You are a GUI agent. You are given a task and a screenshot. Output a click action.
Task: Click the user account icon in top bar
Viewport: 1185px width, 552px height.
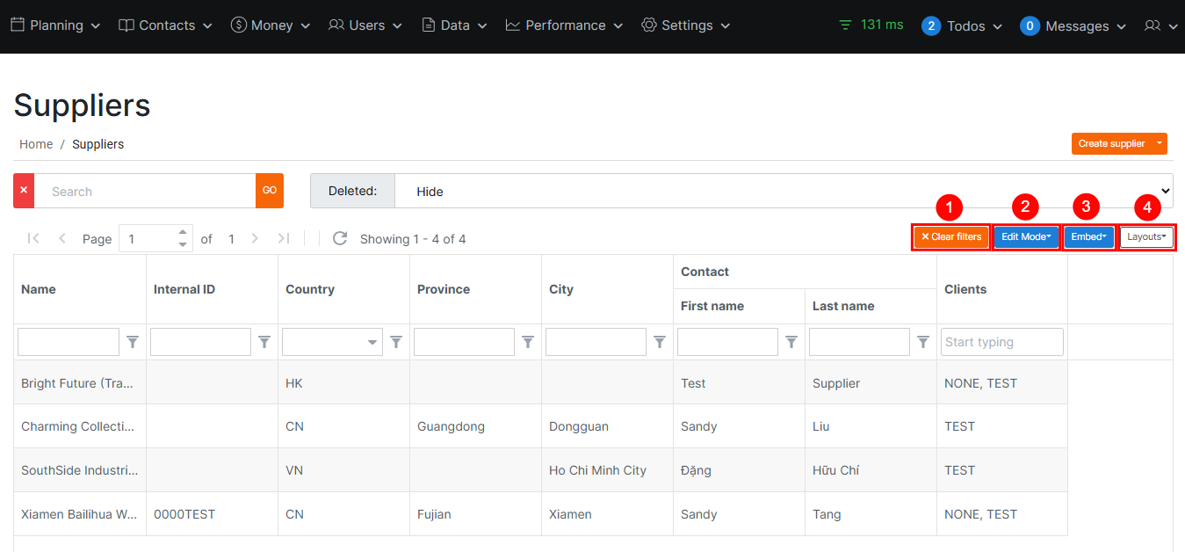(1160, 26)
